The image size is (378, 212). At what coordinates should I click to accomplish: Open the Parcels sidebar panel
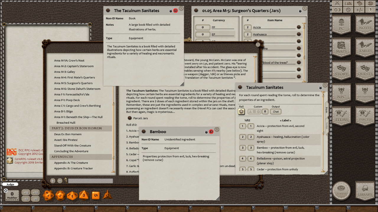364,115
